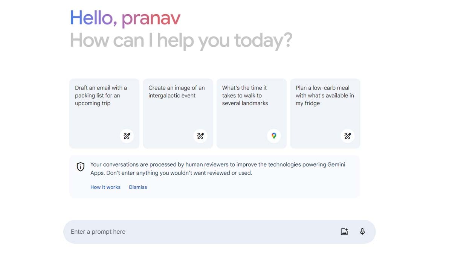452x254 pixels.
Task: Activate the microphone voice input icon
Action: point(362,232)
